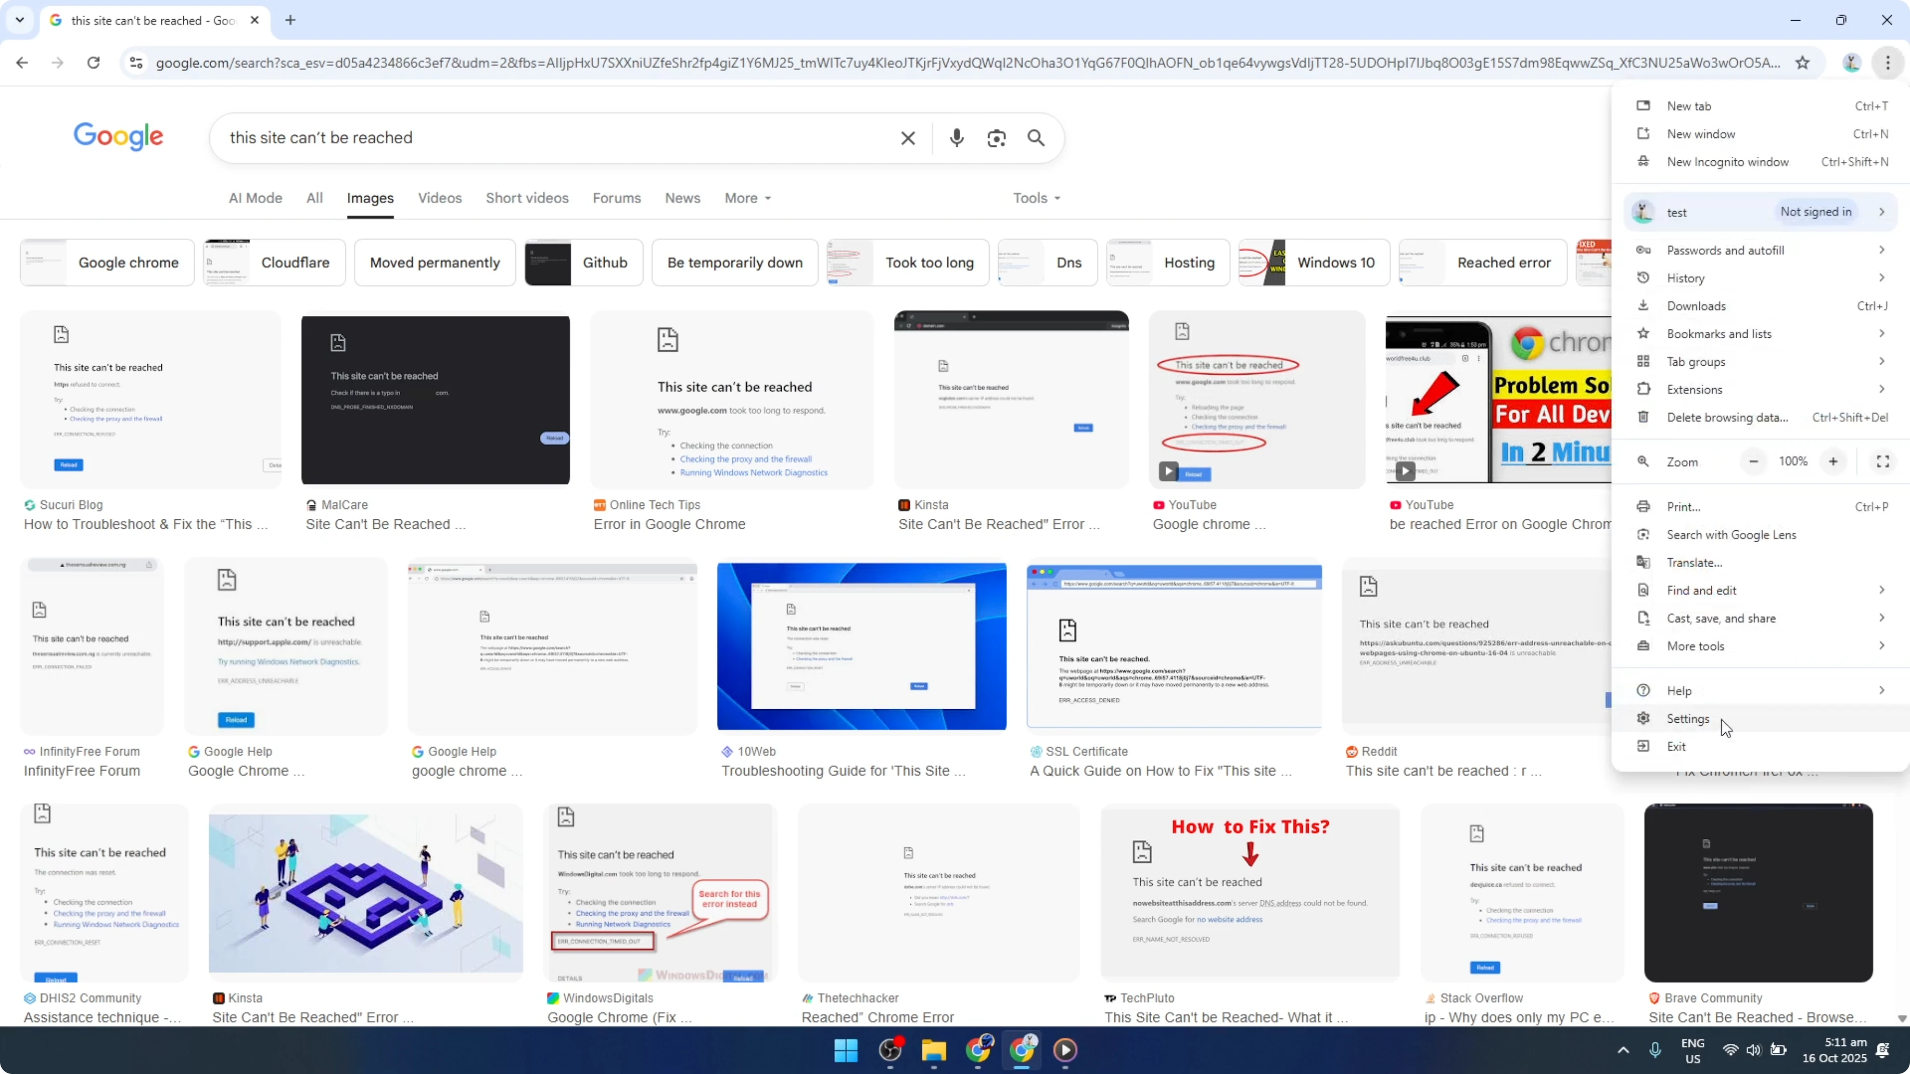Submit search with the magnifier icon
Viewport: 1910px width, 1074px height.
pos(1036,138)
